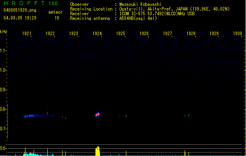Click the 0.9 kHz frequency axis label

[3, 90]
